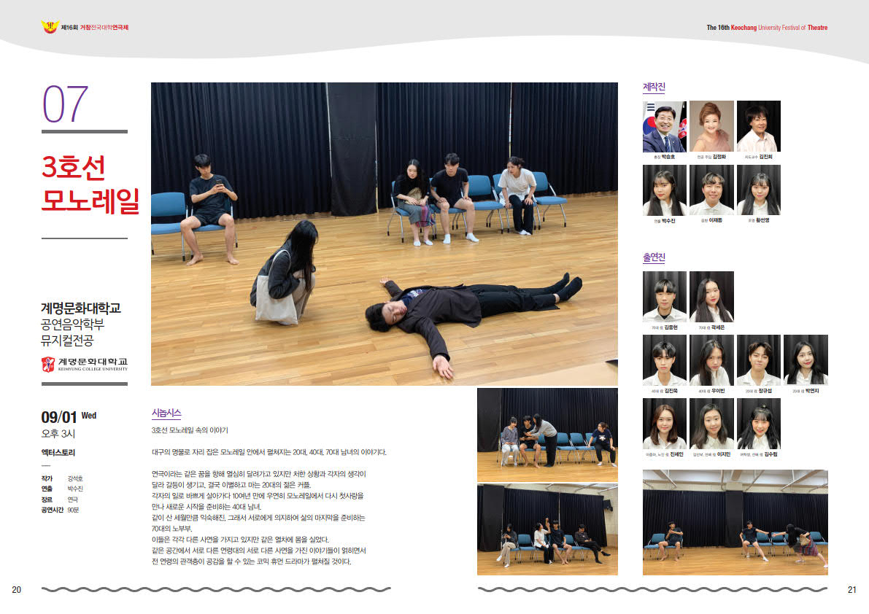869x614 pixels.
Task: Select the portrait of president 박승호
Action: pos(664,126)
